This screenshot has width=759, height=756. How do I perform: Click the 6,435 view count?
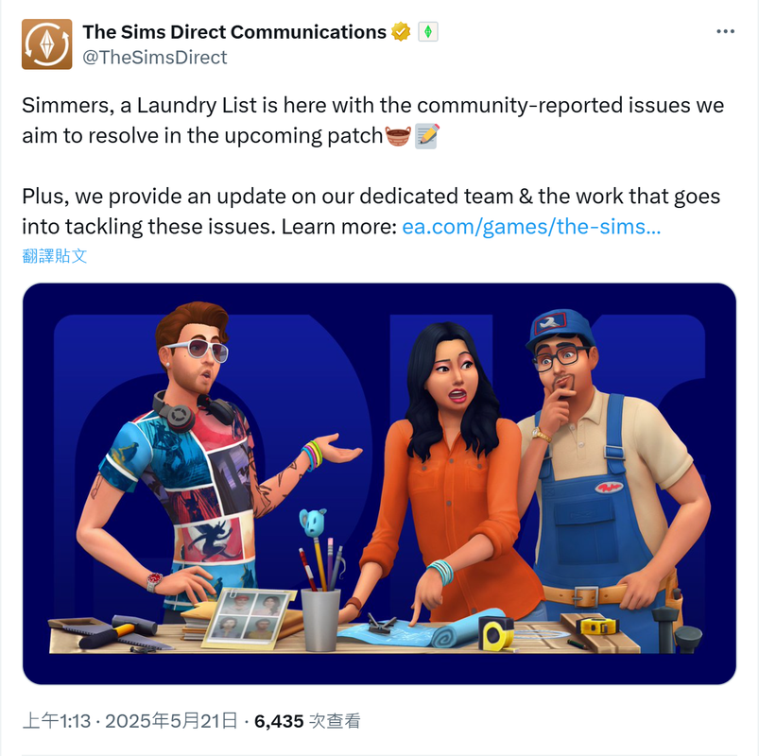point(279,721)
